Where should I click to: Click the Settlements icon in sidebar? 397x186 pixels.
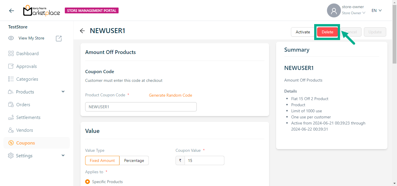pyautogui.click(x=11, y=117)
